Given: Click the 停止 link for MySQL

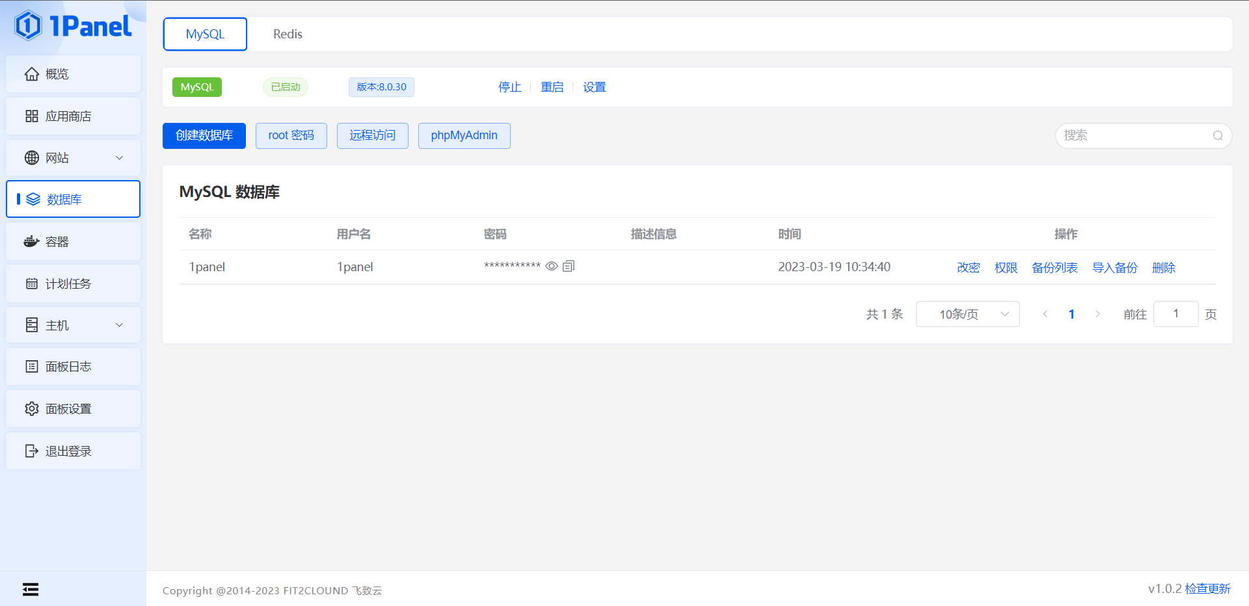Looking at the screenshot, I should click(x=510, y=87).
